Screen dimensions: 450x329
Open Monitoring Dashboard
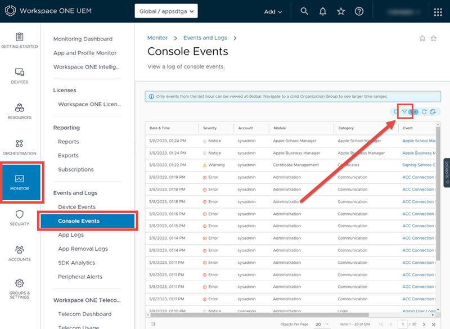83,39
